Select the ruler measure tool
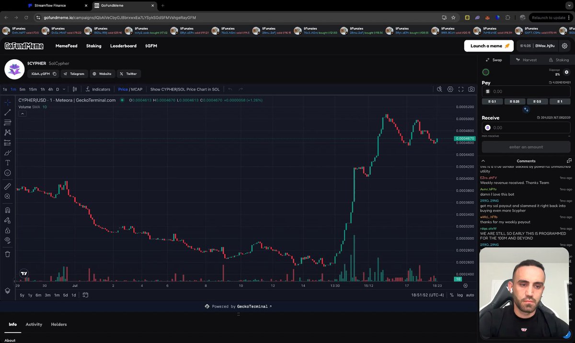 pyautogui.click(x=8, y=186)
